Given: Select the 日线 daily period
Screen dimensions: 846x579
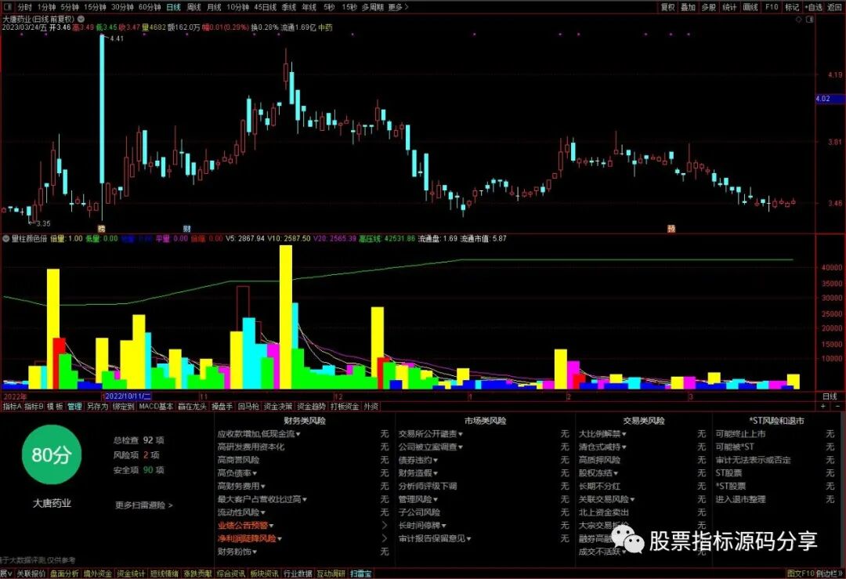Looking at the screenshot, I should 173,7.
